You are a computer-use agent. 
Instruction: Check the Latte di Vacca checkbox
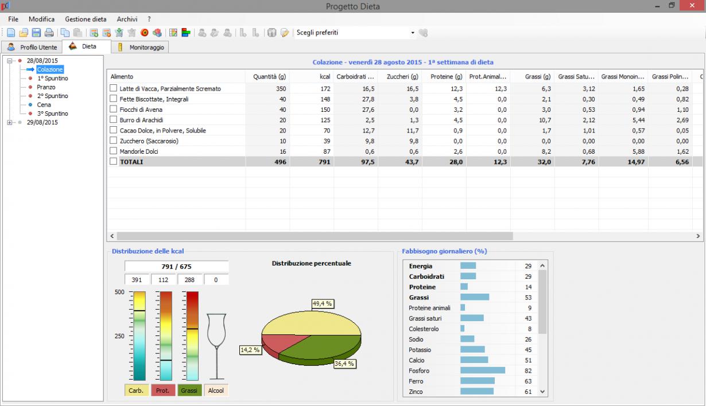(114, 89)
